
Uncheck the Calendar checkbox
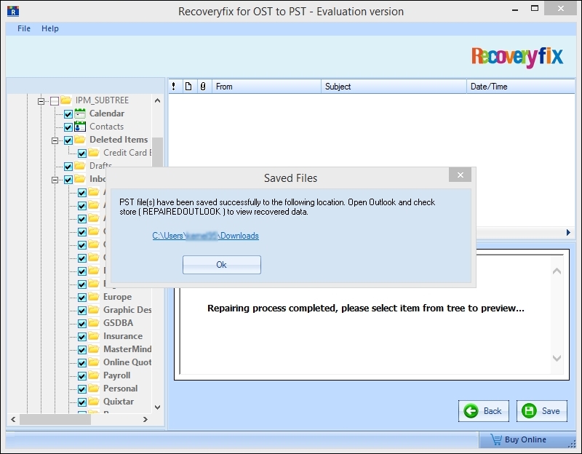68,114
